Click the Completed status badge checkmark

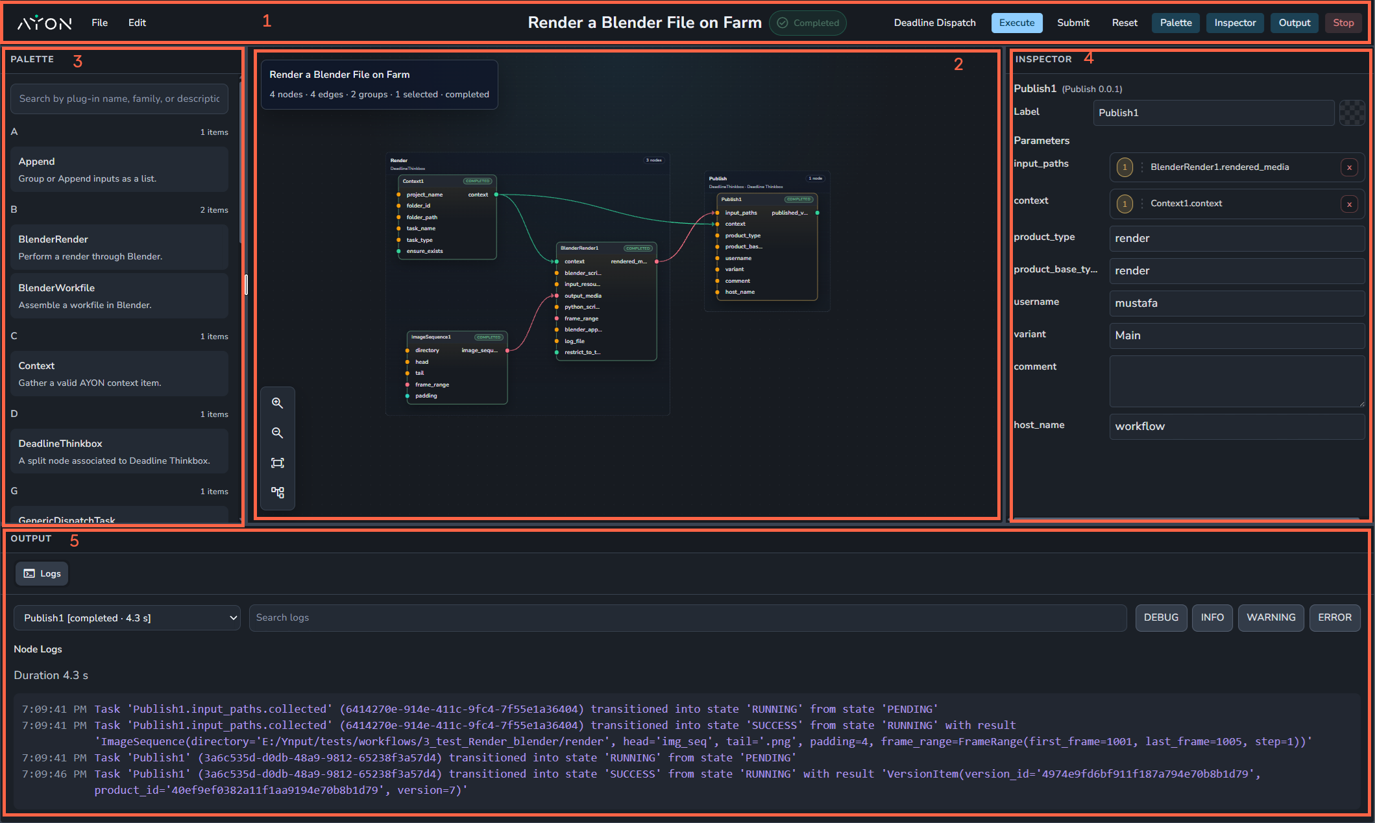783,23
